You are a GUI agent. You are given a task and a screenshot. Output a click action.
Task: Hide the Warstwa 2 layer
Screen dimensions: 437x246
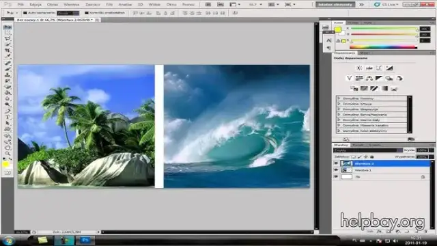336,163
